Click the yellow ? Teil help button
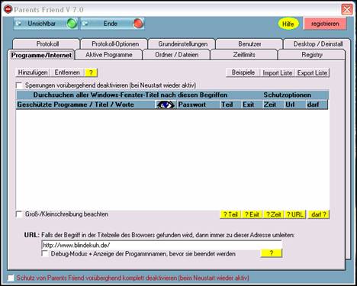The image size is (357, 286). coord(230,214)
